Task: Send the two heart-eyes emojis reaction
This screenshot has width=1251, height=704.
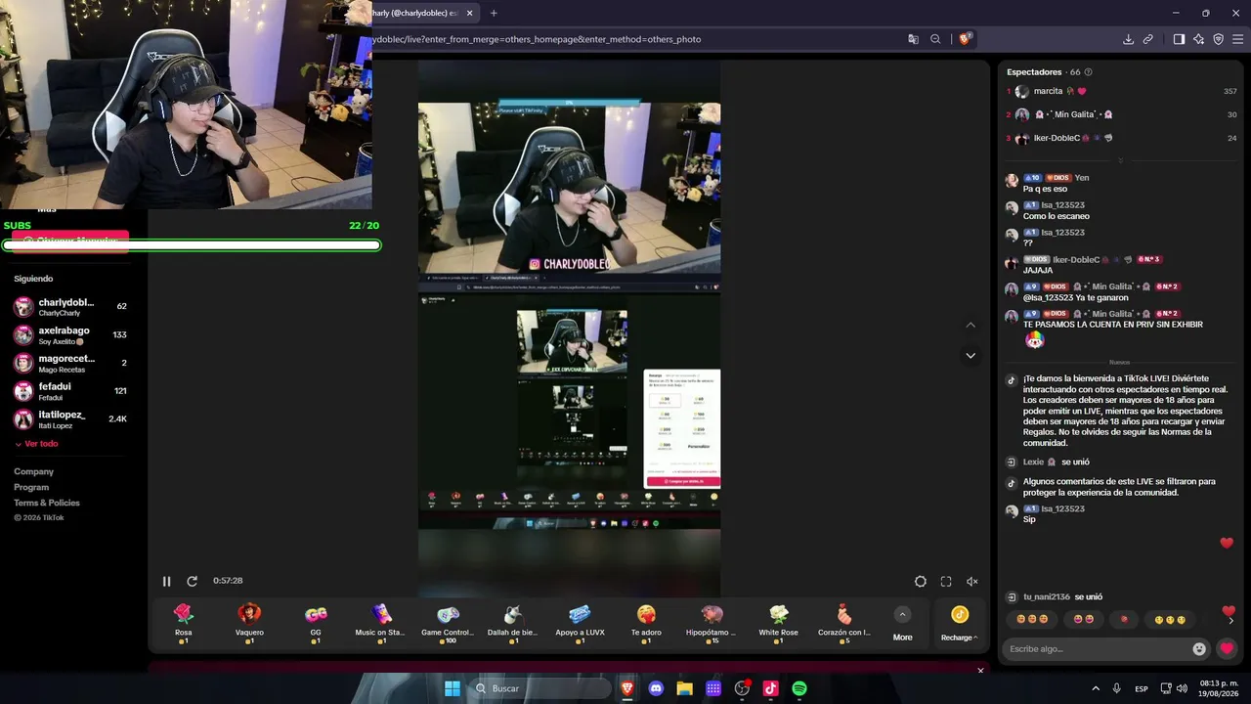Action: tap(1084, 620)
